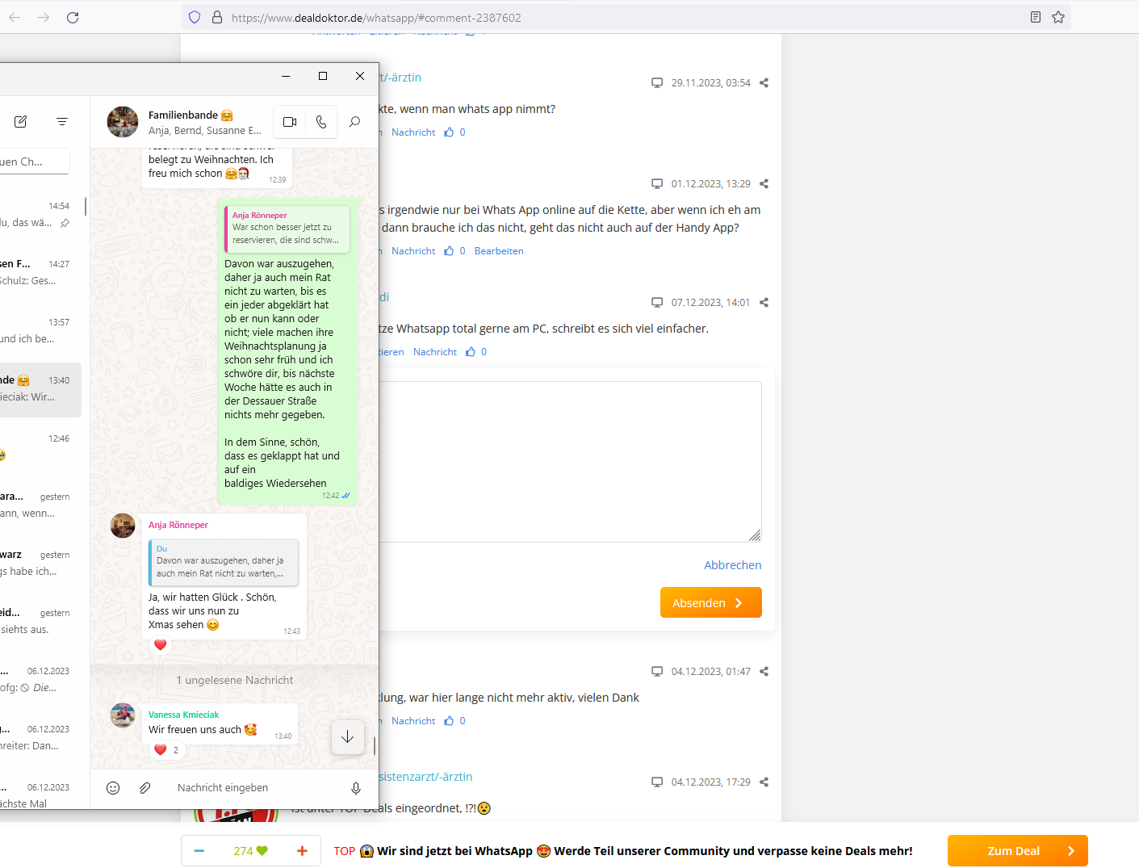Open new chat compose icon in WhatsApp

21,122
